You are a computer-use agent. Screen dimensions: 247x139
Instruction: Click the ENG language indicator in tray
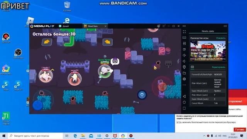click(x=225, y=136)
